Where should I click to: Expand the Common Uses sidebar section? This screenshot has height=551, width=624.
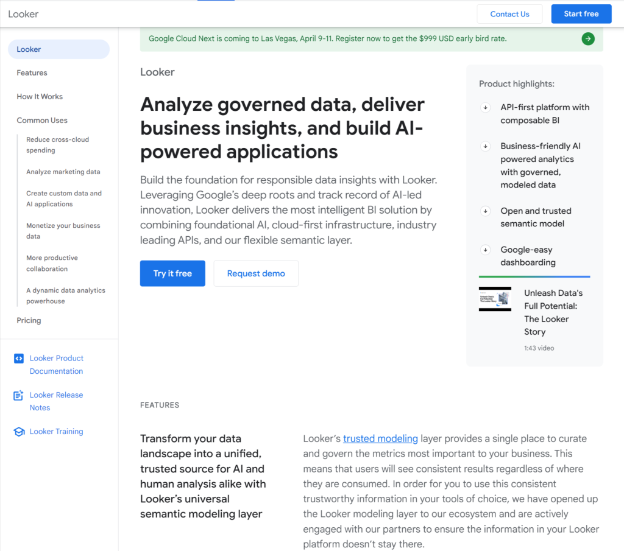click(42, 121)
